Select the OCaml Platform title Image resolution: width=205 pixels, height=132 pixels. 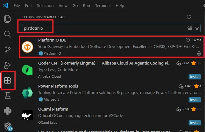(x=53, y=109)
